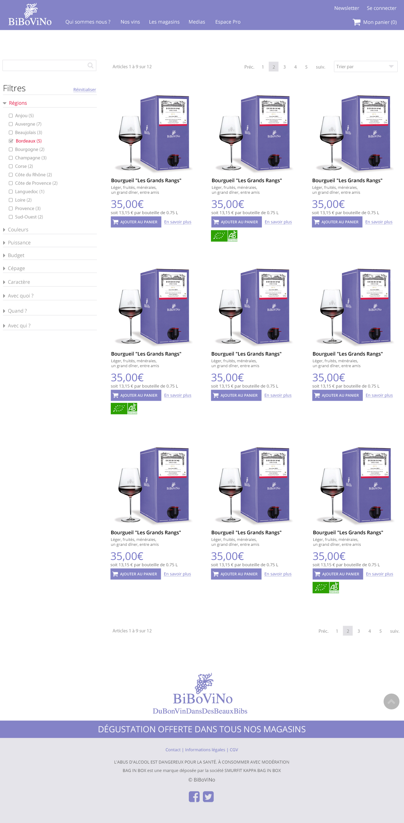Click the AB organic badge in the first product row

click(233, 236)
